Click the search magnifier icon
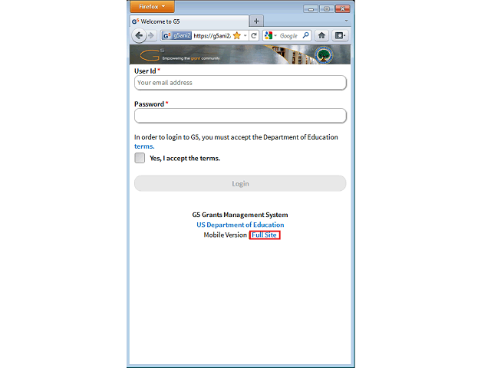 pyautogui.click(x=305, y=35)
